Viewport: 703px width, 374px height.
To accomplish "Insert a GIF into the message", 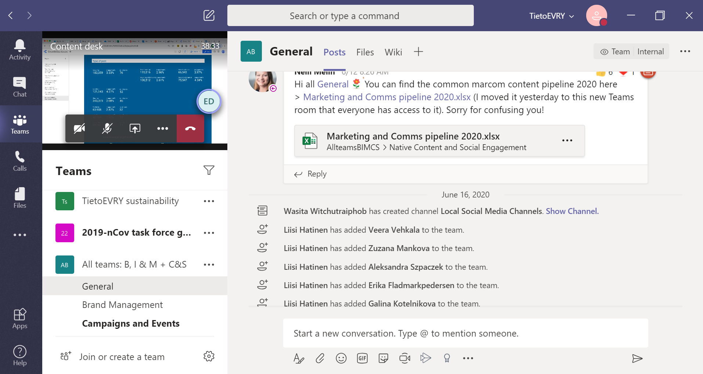I will pos(362,358).
